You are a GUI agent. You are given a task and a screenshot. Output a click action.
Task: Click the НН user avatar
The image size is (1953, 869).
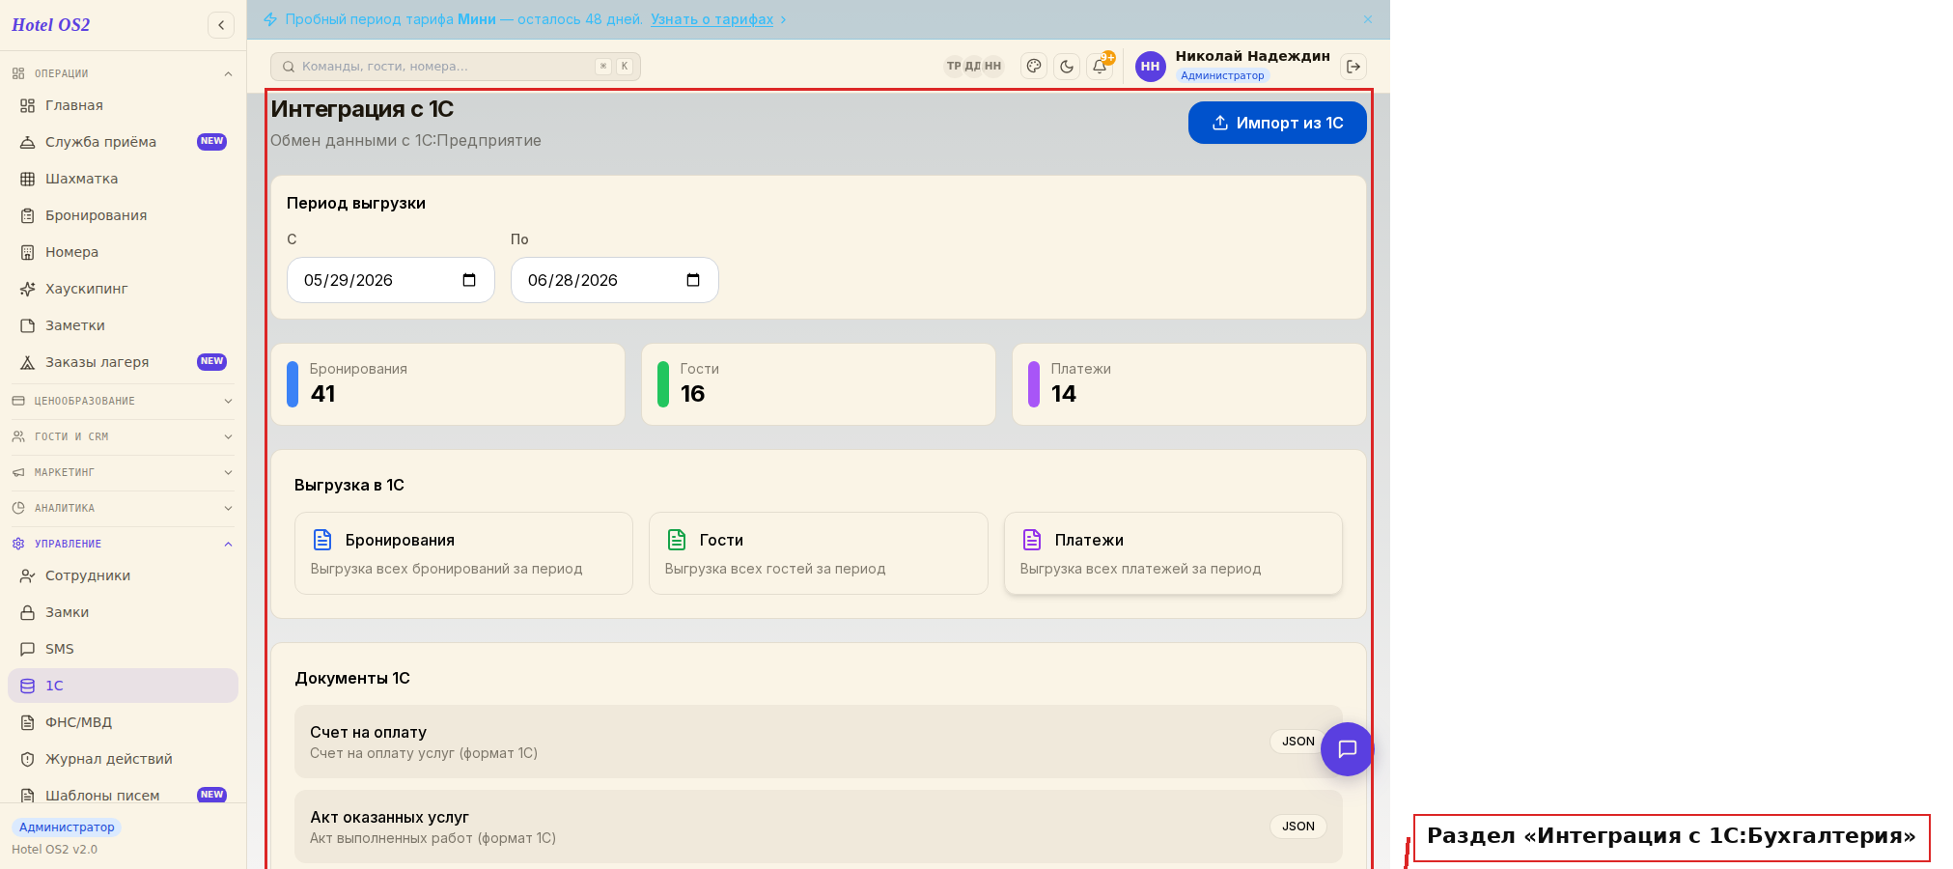pyautogui.click(x=1150, y=67)
